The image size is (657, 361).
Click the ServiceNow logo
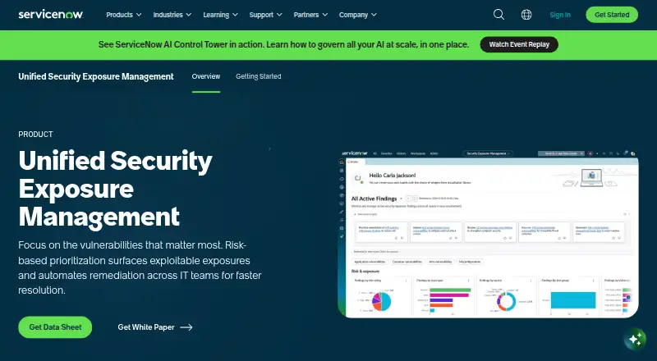(51, 14)
